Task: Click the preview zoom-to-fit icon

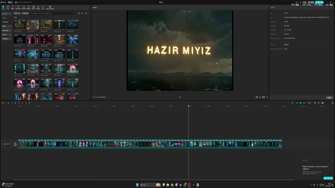Action: point(260,97)
